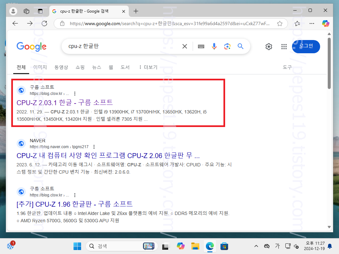This screenshot has width=339, height=254.
Task: Click the Google search box with cpu-z 한글판
Action: (x=123, y=46)
